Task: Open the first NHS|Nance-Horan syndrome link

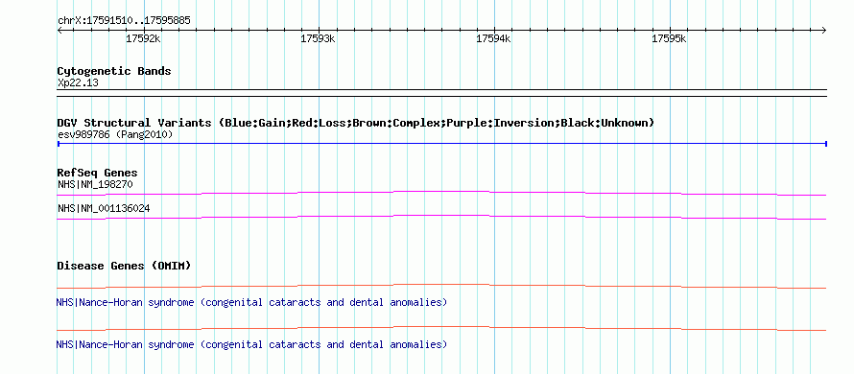Action: [251, 303]
